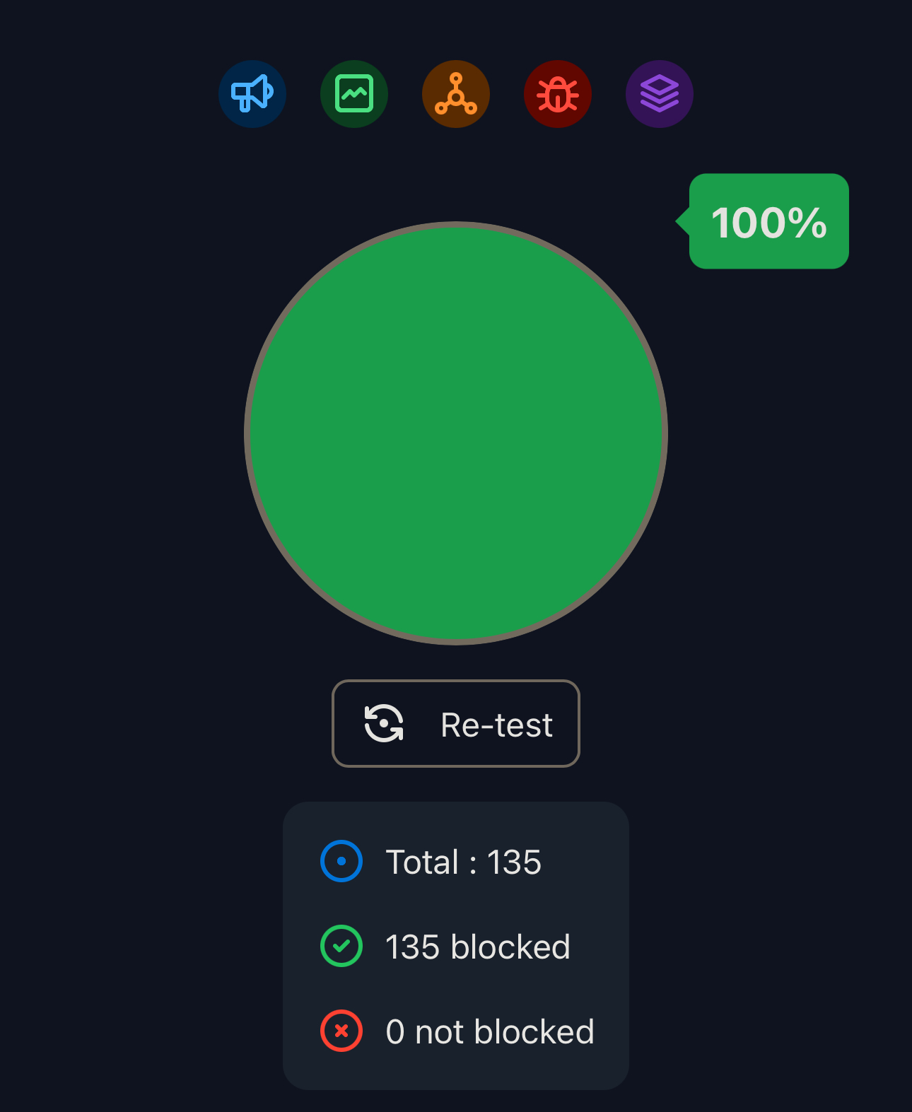This screenshot has width=912, height=1112.
Task: Select the red bug category icon
Action: point(558,94)
